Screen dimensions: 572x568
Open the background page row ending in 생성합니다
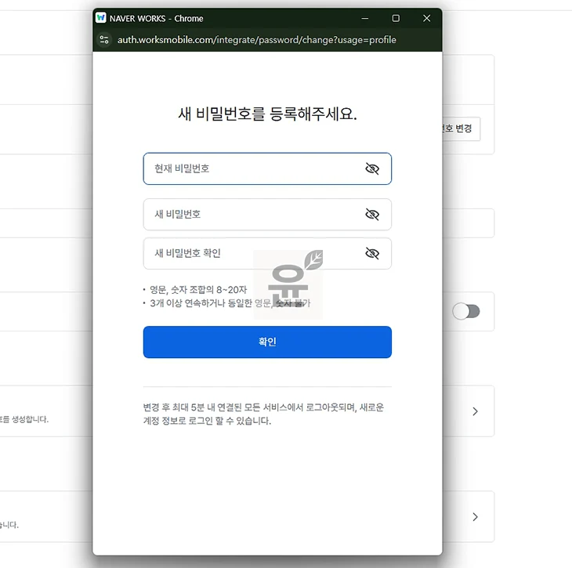[475, 411]
